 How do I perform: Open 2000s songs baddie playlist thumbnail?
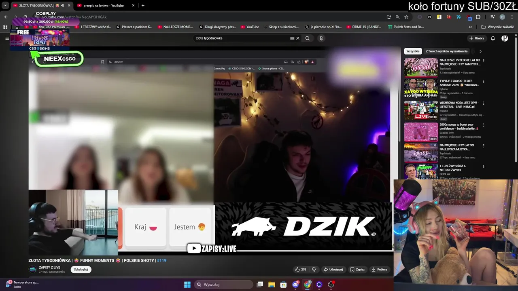click(421, 132)
